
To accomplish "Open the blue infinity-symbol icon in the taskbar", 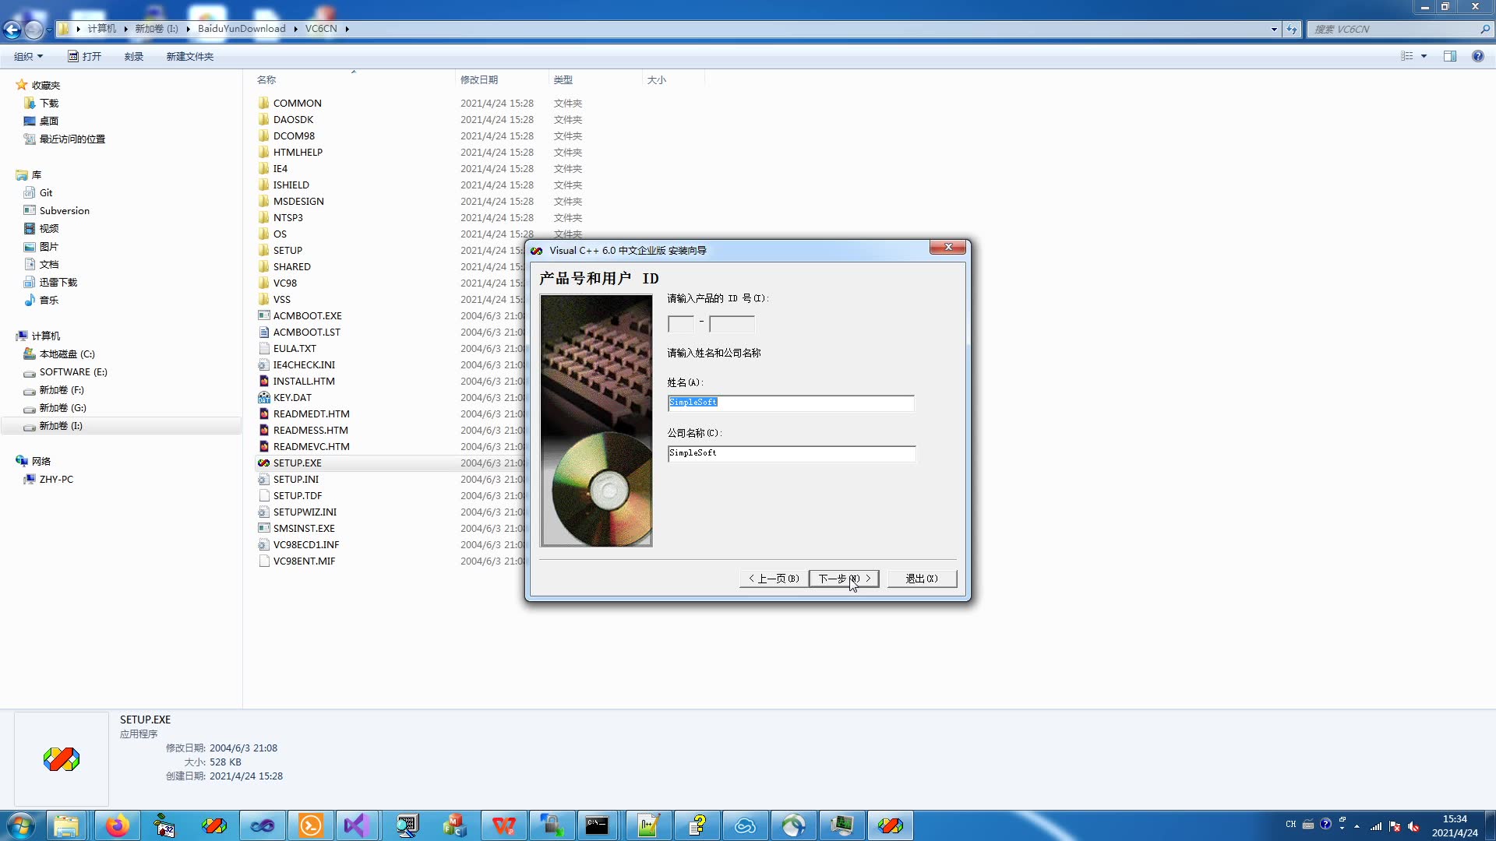I will coord(263,825).
